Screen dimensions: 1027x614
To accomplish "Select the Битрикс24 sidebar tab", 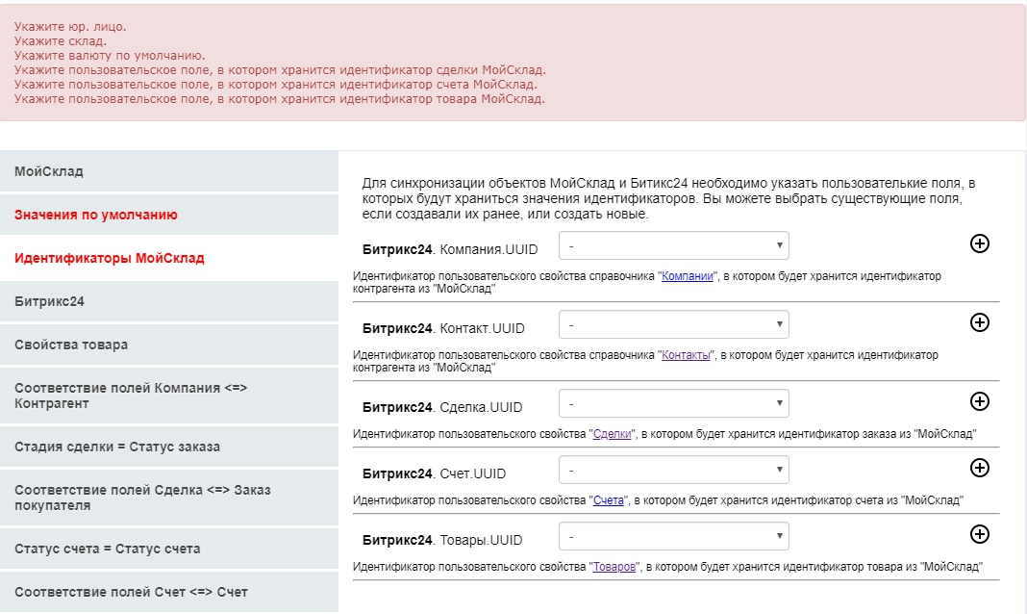I will tap(168, 301).
